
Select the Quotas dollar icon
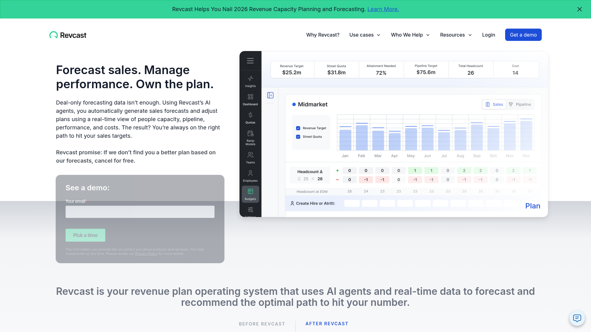pyautogui.click(x=250, y=117)
